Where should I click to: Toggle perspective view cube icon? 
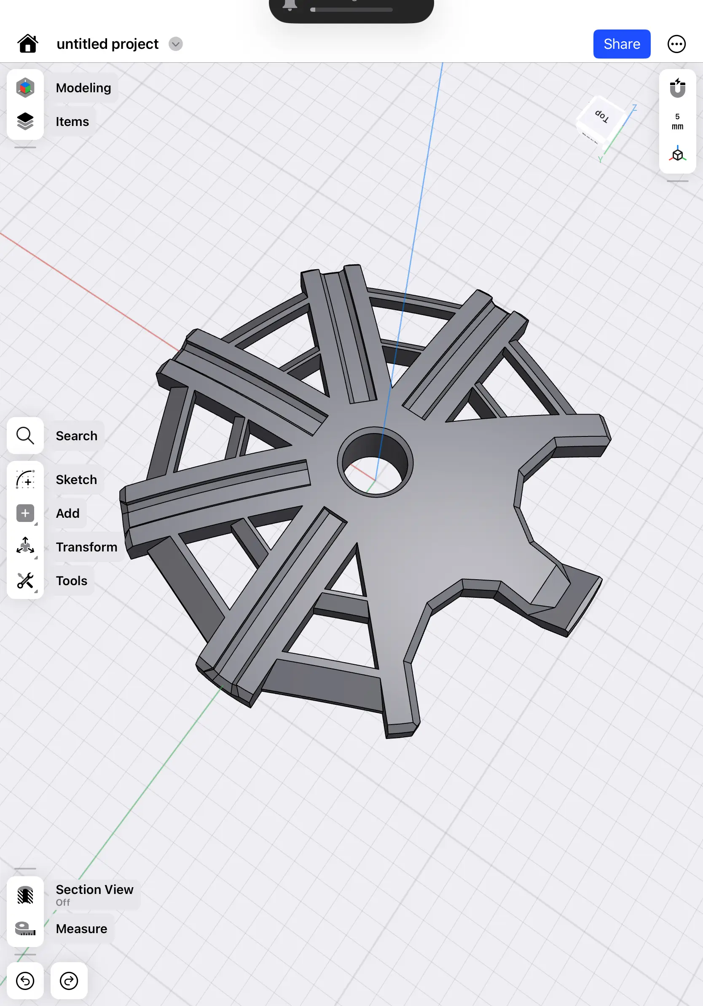(x=677, y=155)
